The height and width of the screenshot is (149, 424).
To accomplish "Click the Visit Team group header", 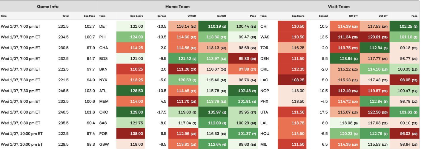I will 339,6.
